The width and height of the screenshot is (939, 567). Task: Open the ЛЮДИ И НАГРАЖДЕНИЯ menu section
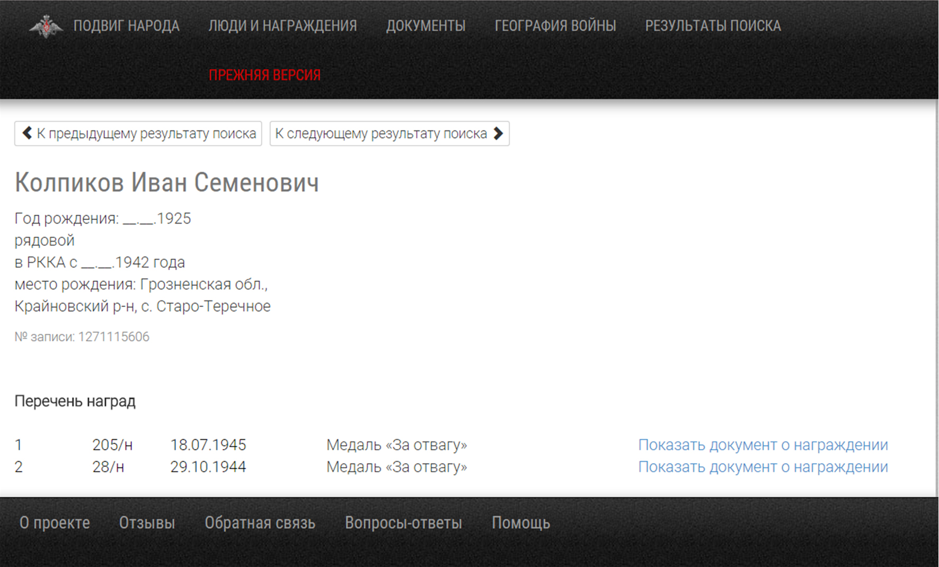[282, 26]
